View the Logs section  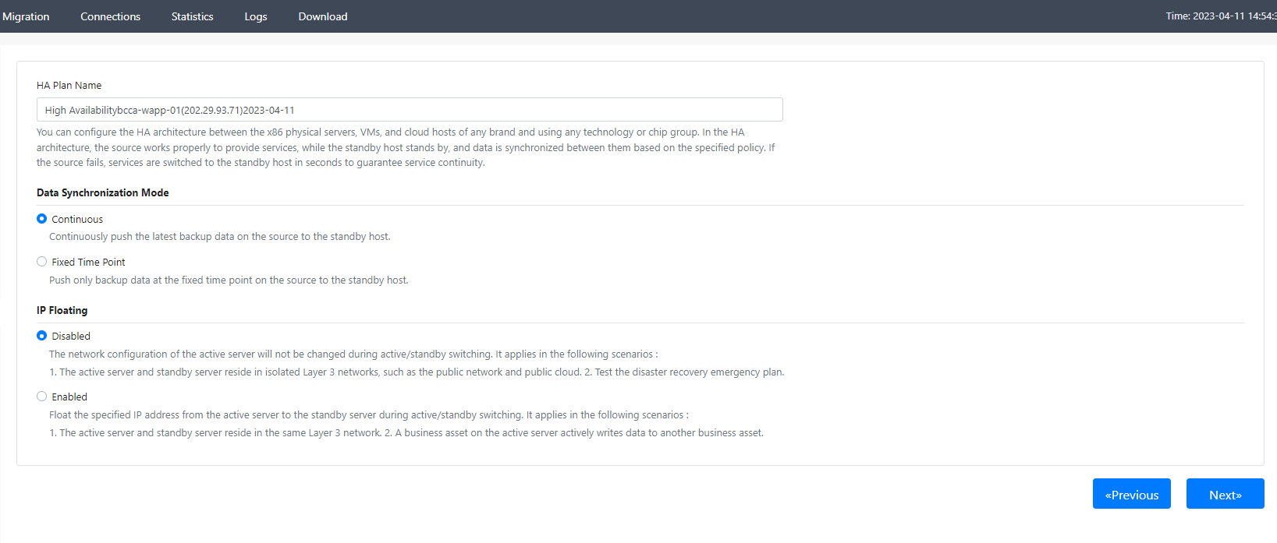coord(255,16)
